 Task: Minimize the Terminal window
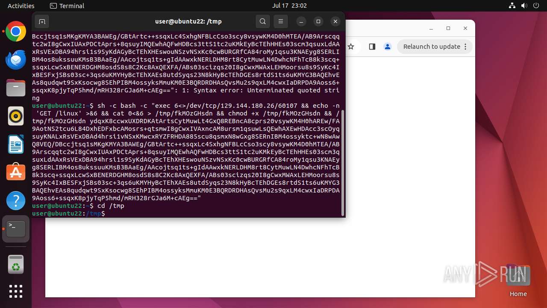click(301, 21)
